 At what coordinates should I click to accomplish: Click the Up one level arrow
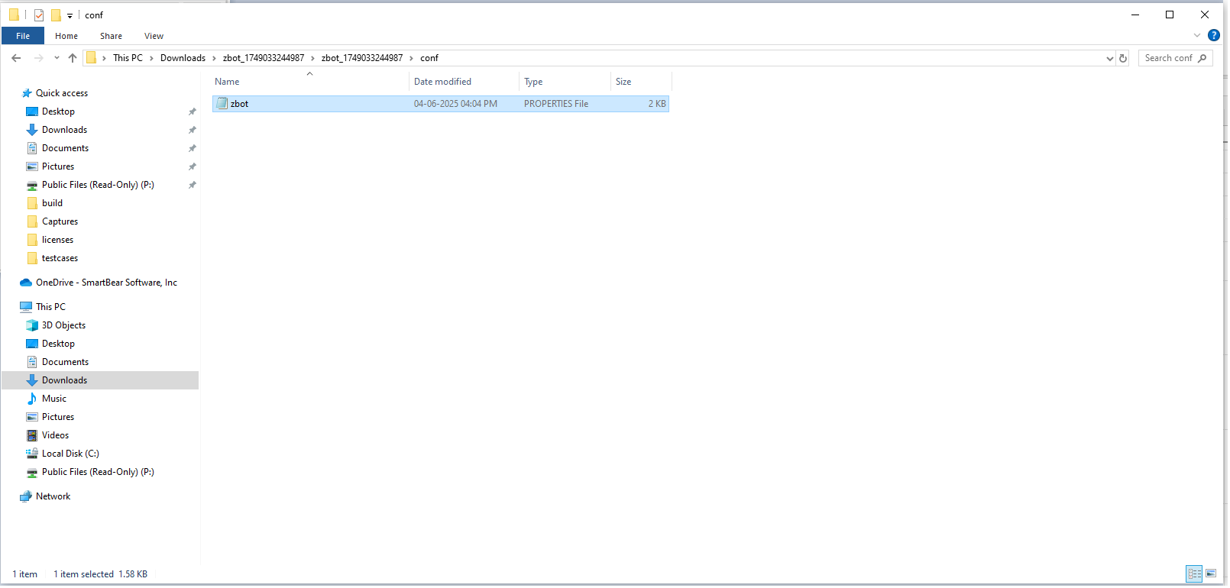73,58
